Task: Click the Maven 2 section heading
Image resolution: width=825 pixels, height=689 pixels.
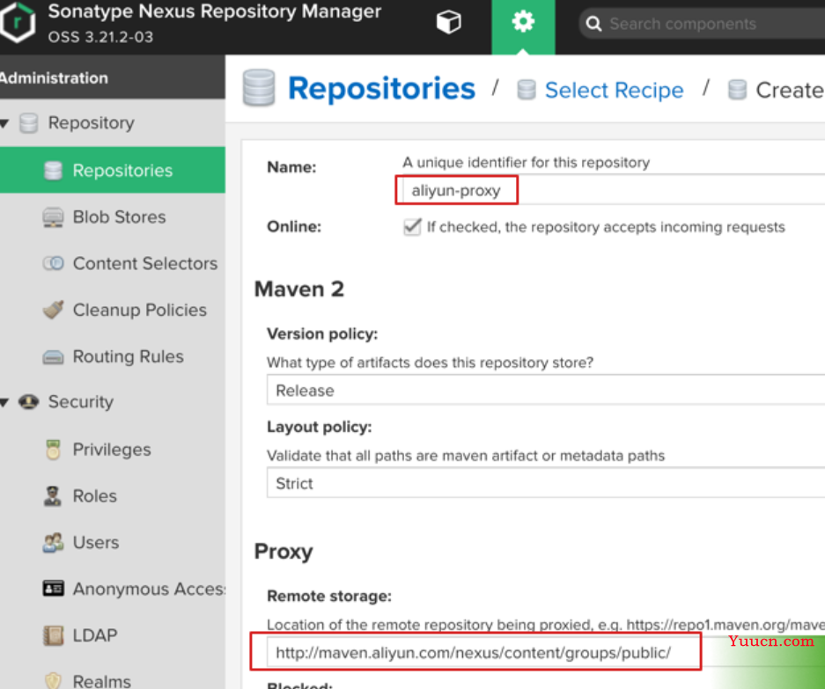Action: tap(298, 290)
